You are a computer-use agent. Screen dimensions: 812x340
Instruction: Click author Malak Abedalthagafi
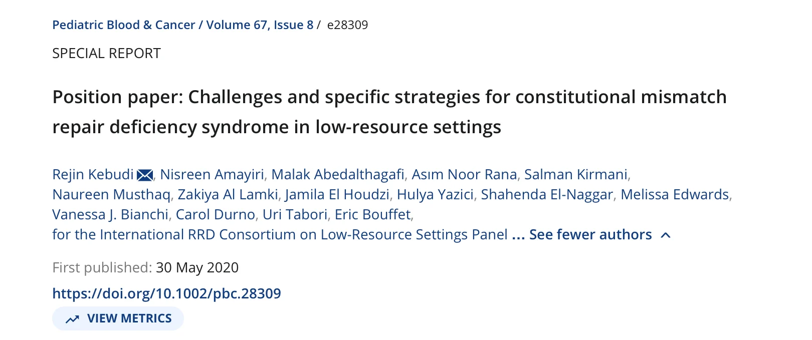(x=337, y=174)
